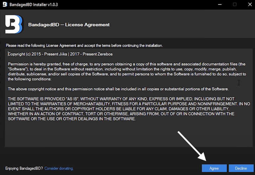This screenshot has height=175, width=255.
Task: Close the BandagedBD Installer window
Action: point(249,4)
